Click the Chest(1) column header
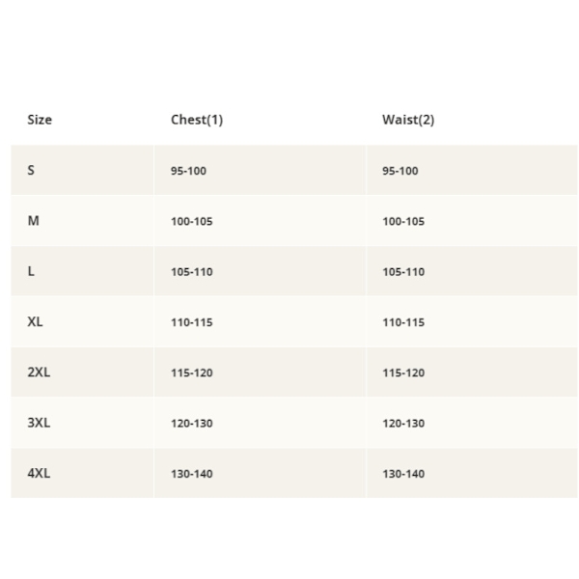This screenshot has width=579, height=579. tap(197, 120)
